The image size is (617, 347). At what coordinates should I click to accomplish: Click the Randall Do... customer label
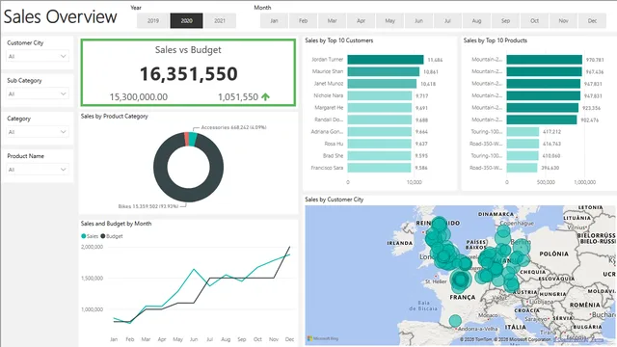[329, 120]
